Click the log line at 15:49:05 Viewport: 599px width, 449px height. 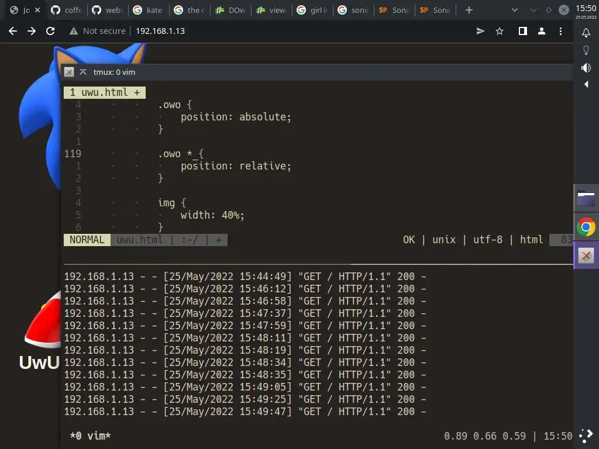pyautogui.click(x=245, y=387)
